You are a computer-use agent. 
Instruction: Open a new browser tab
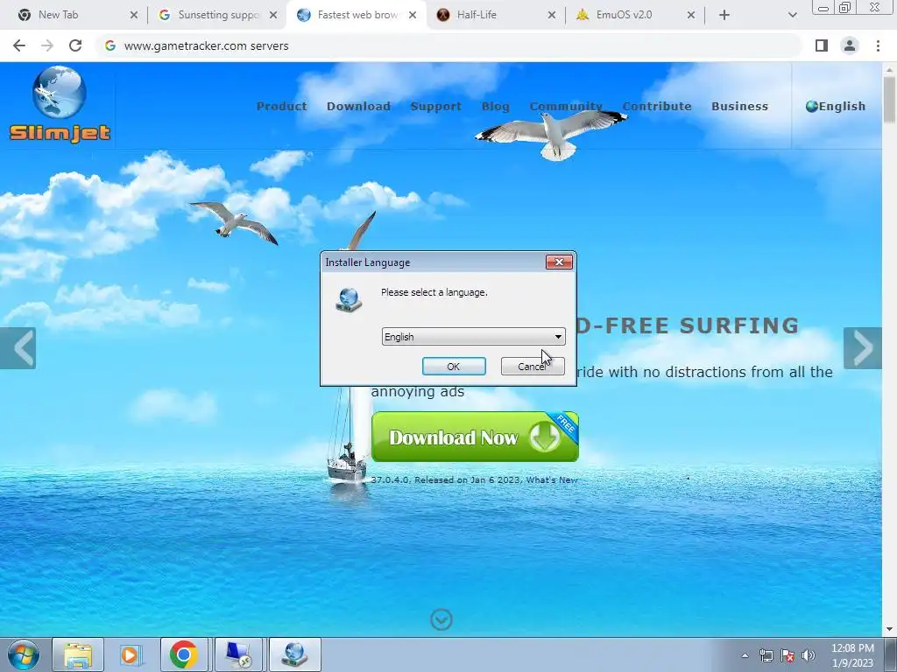coord(724,15)
